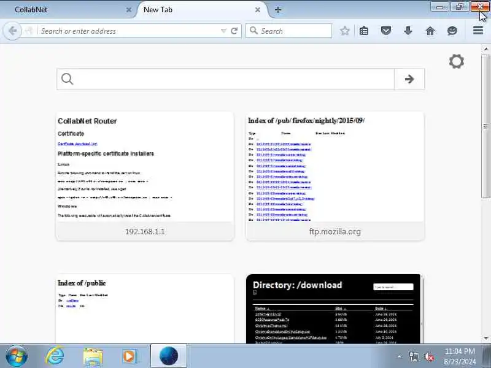Submit search with the arrow button
The width and height of the screenshot is (491, 368).
(x=409, y=79)
